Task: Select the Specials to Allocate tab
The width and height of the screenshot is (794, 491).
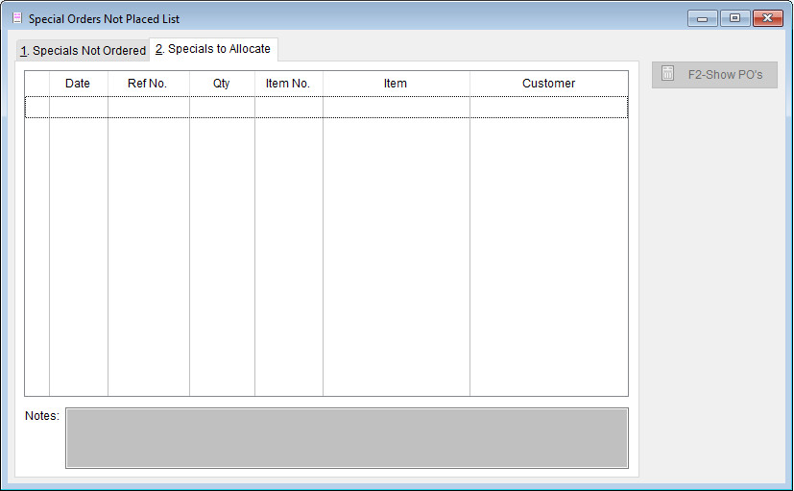Action: pyautogui.click(x=213, y=49)
